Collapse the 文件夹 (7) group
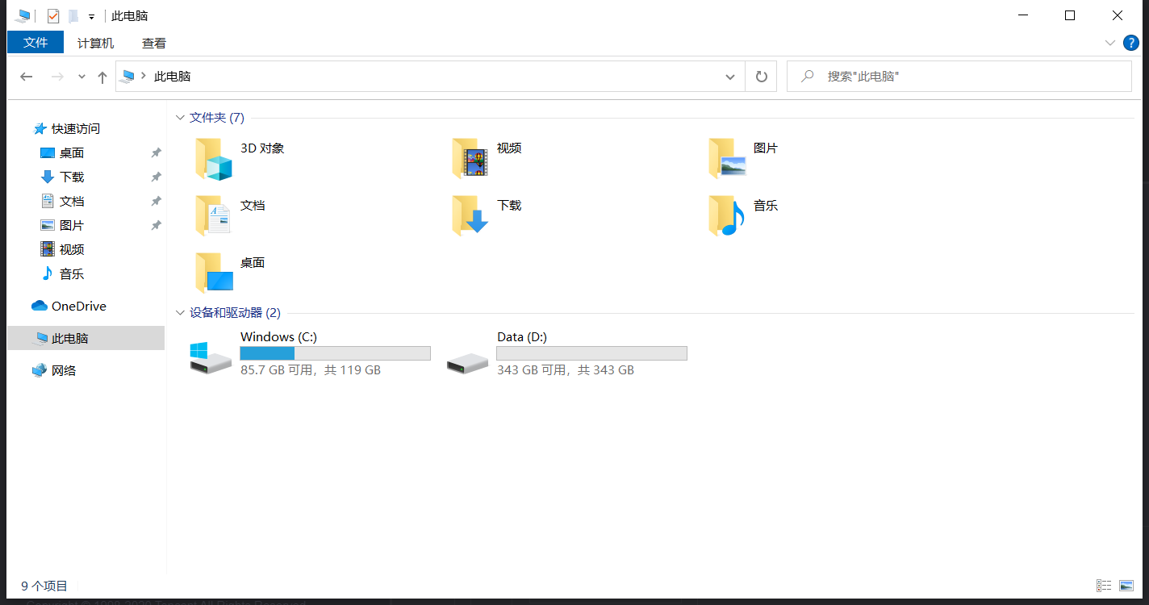Image resolution: width=1149 pixels, height=605 pixels. point(180,118)
